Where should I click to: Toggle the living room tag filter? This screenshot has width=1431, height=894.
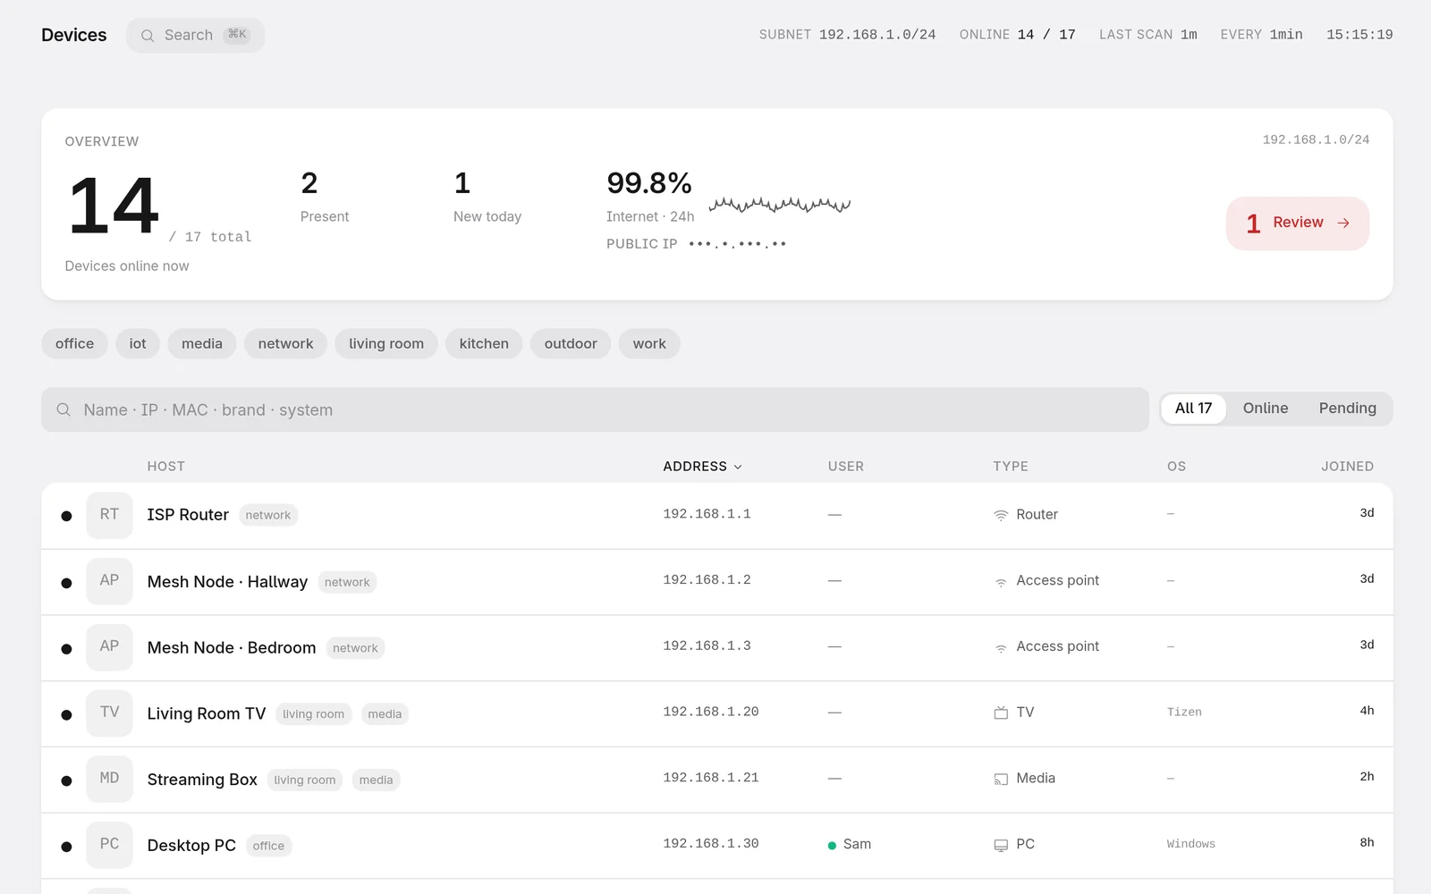[386, 343]
